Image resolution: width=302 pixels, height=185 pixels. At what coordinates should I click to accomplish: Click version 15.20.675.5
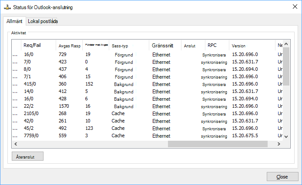(x=245, y=135)
